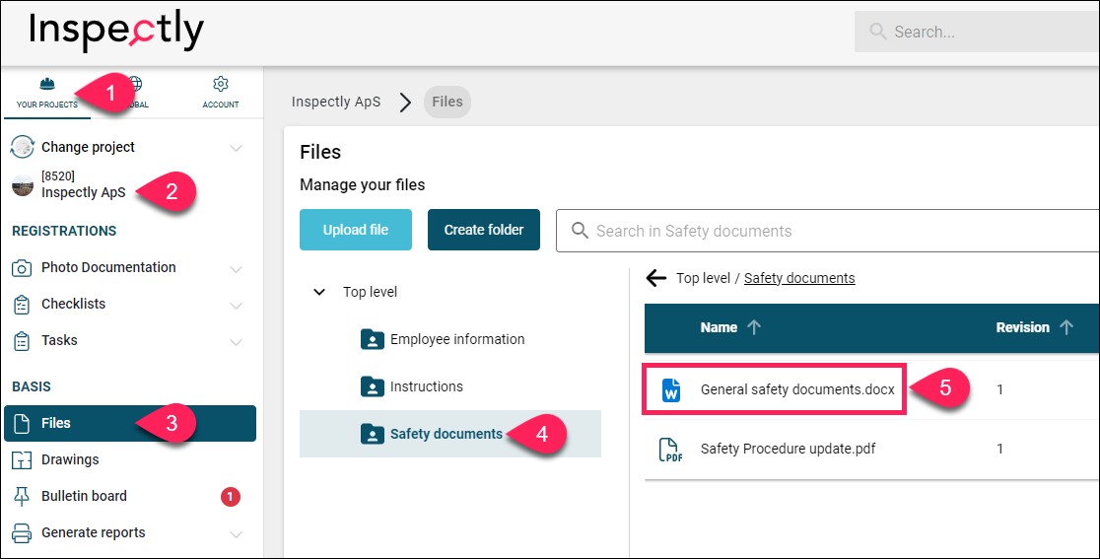
Task: Click the Upload file button
Action: pos(356,230)
